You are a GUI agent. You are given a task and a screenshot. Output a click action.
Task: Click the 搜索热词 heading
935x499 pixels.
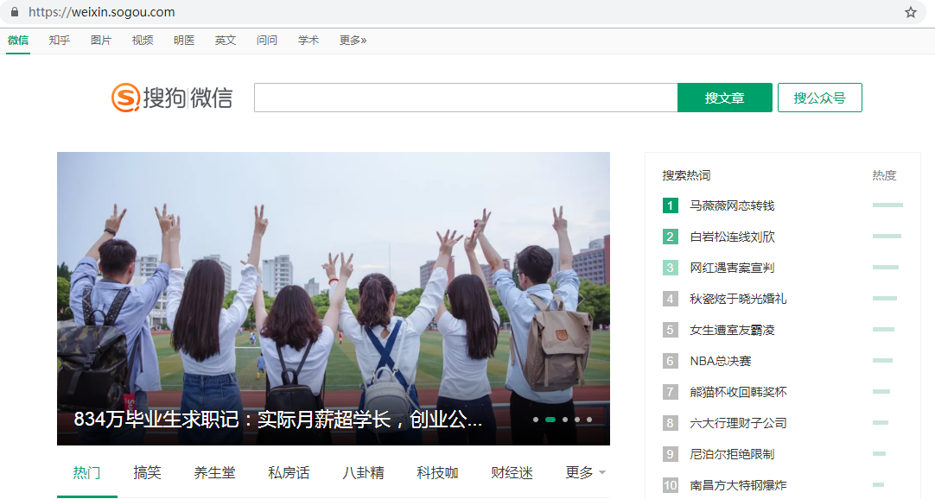coord(686,175)
